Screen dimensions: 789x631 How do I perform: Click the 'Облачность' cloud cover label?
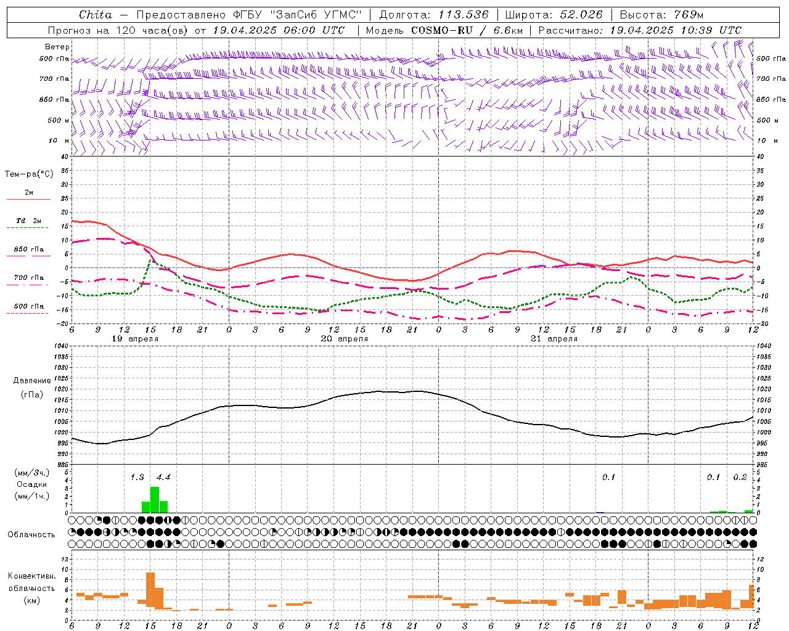point(31,535)
